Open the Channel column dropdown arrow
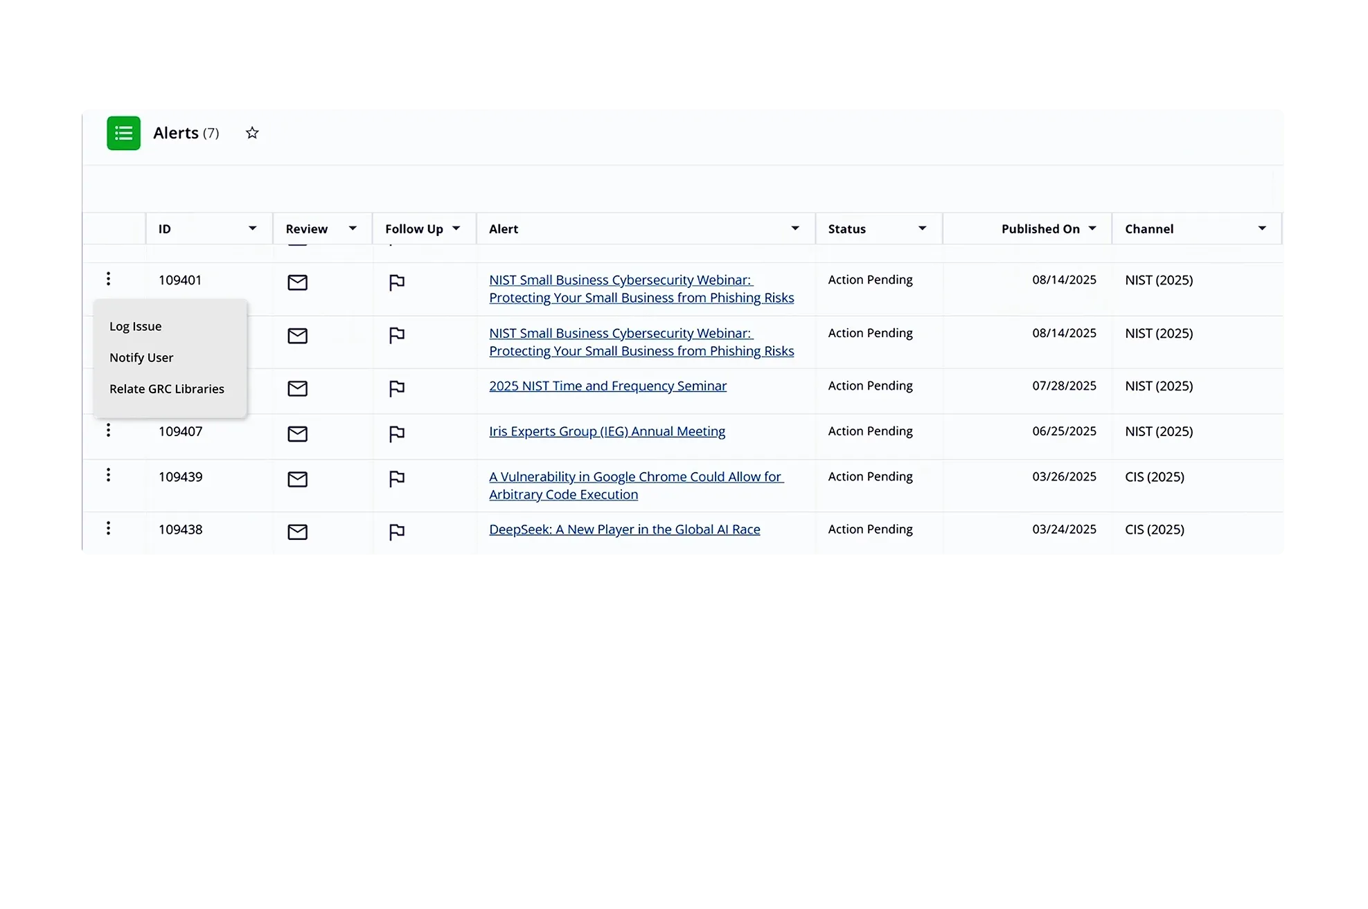Viewport: 1368px width, 909px height. click(1261, 228)
